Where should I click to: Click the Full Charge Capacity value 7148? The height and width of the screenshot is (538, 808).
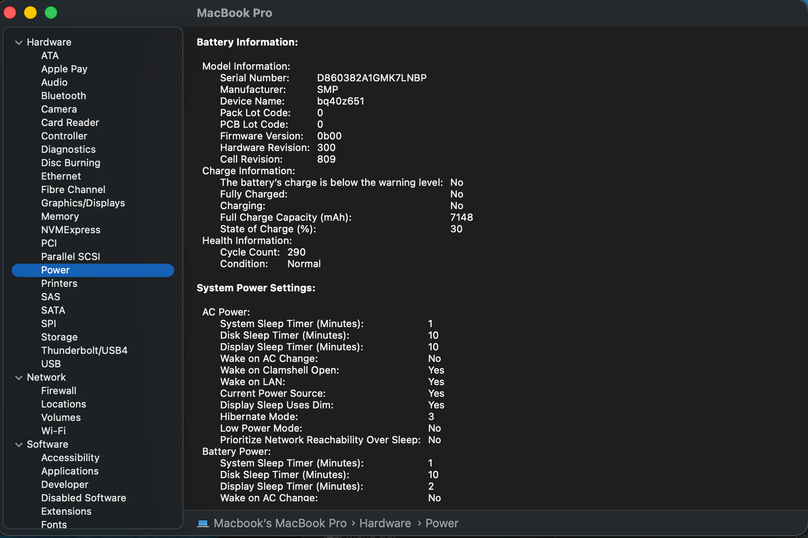click(x=462, y=218)
